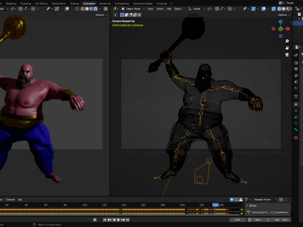Image resolution: width=303 pixels, height=227 pixels.
Task: Open the Compositing workspace tab
Action: (122, 4)
